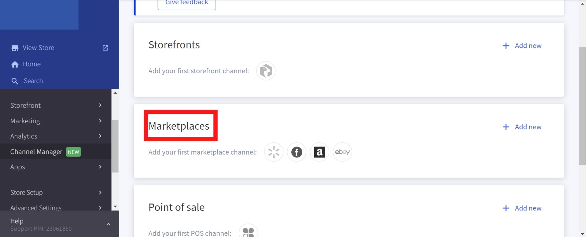
Task: Open the external link icon beside View Store
Action: point(105,48)
